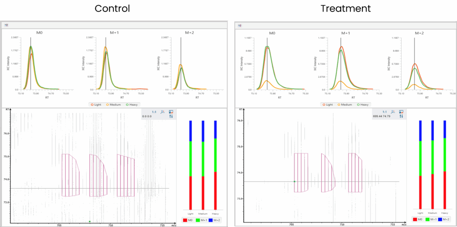457x227 pixels.
Task: Open the 3D axis view in Control heatmap
Action: (x=163, y=112)
